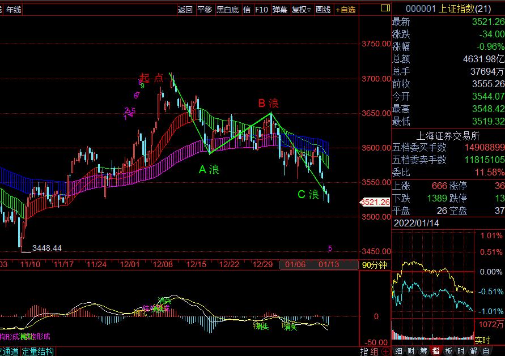Toggle the 弹幕 bullet comments
The image size is (505, 356).
point(280,10)
